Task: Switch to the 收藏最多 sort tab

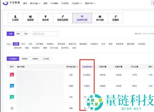Action: [35, 59]
